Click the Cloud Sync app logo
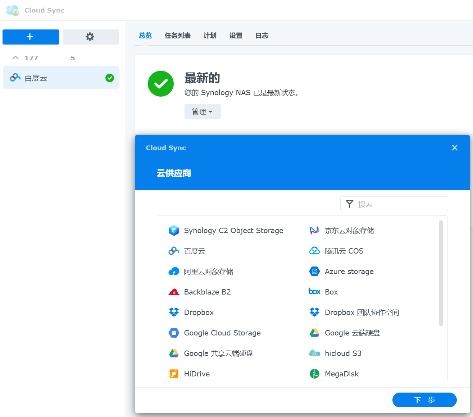 (x=13, y=10)
